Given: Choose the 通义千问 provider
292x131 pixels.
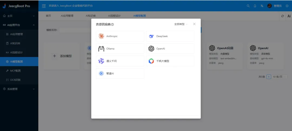Looking at the screenshot, I should click(x=120, y=61).
